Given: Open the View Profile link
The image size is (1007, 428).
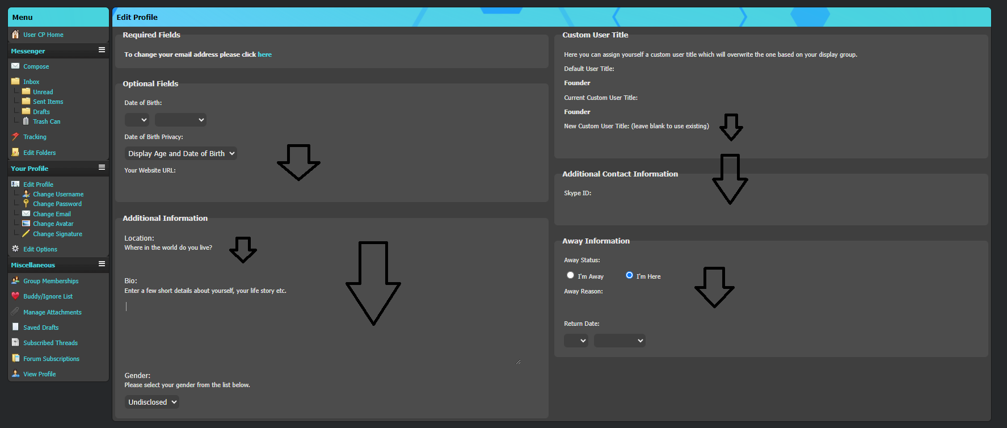Looking at the screenshot, I should point(40,374).
